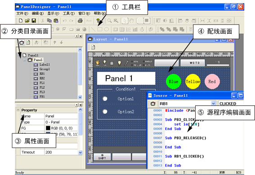
Task: Click the Yellow lamp circle
Action: pos(193,81)
